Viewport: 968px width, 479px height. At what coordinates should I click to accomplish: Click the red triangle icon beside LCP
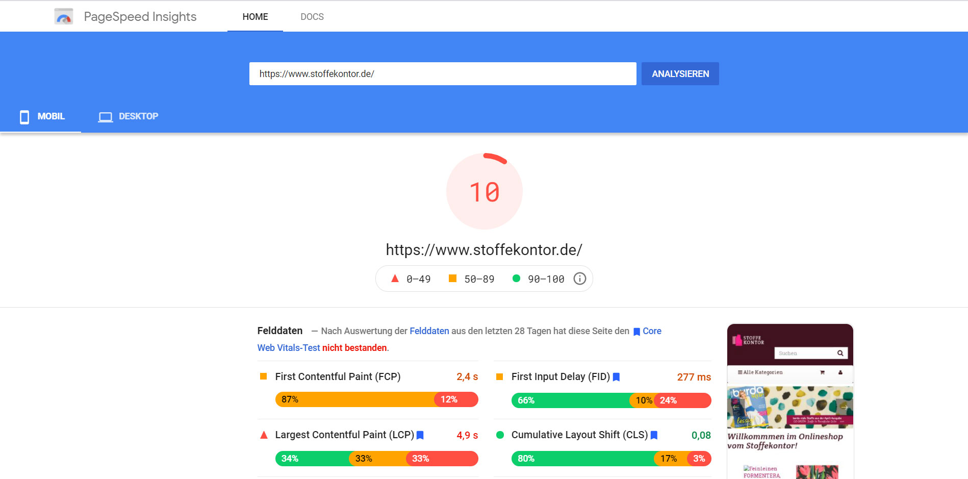(264, 435)
